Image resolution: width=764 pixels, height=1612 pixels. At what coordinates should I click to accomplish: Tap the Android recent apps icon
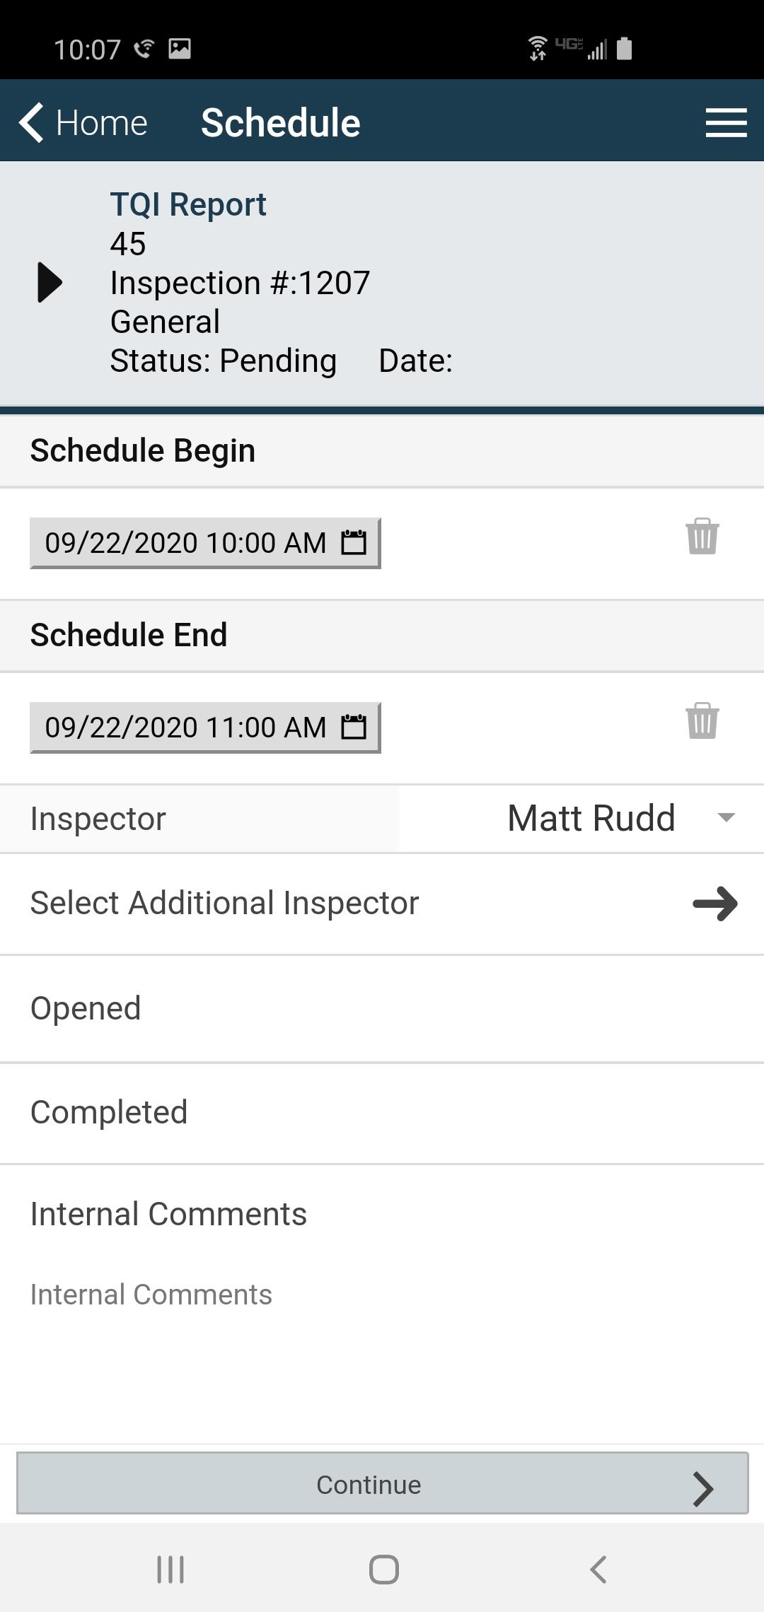point(170,1570)
